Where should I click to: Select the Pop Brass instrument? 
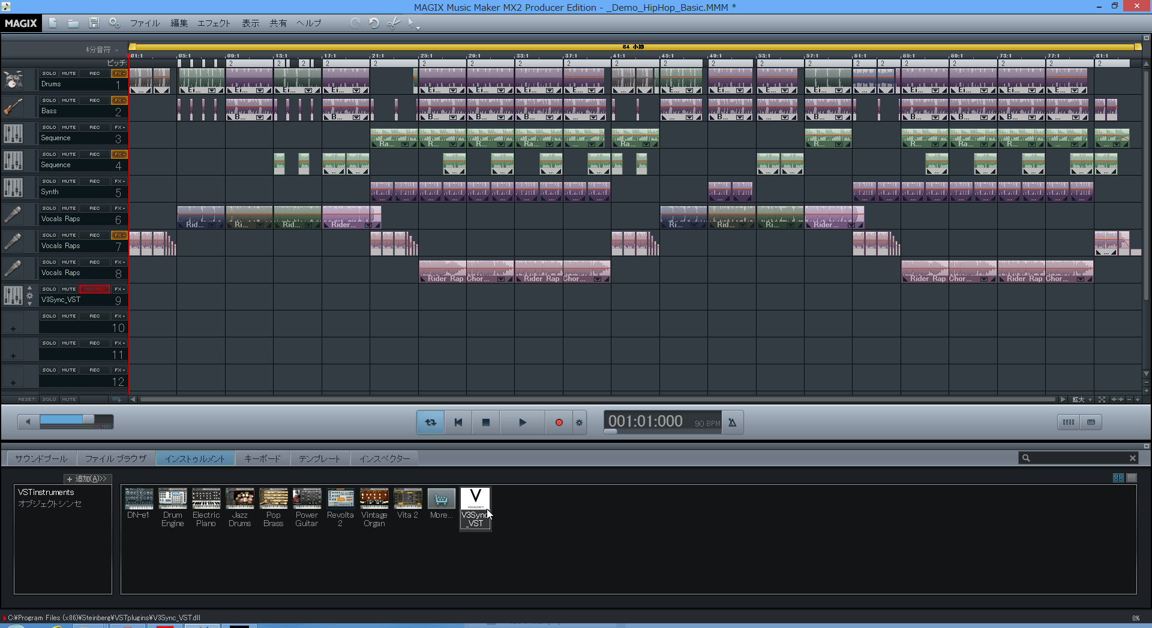click(x=273, y=508)
